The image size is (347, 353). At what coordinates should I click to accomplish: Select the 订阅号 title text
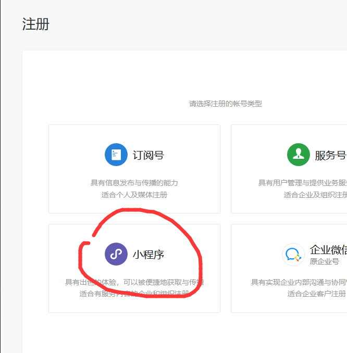point(148,155)
